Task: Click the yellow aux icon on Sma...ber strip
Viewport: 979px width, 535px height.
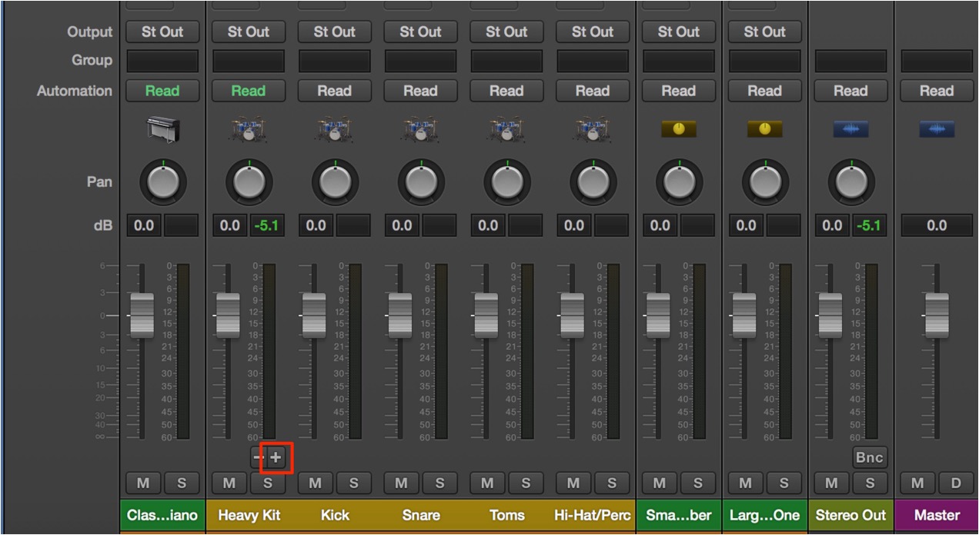Action: (x=678, y=129)
